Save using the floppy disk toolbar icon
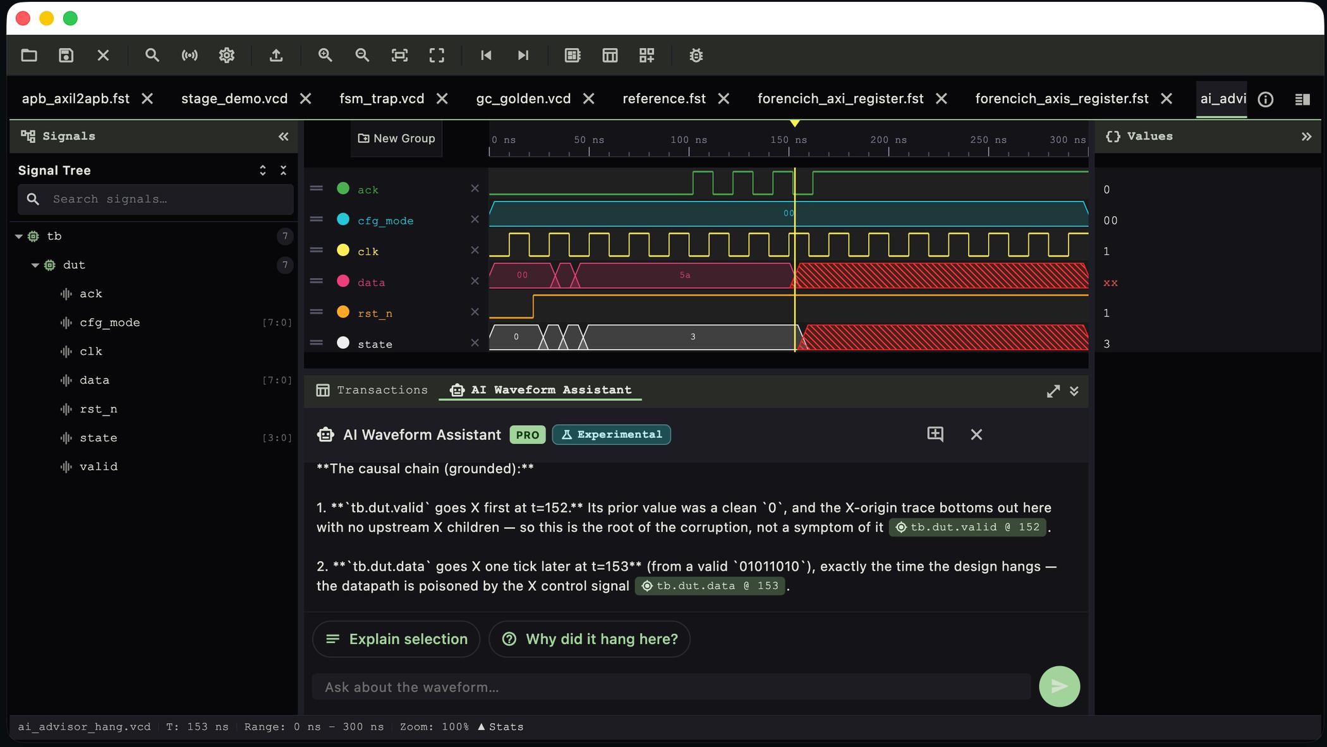This screenshot has width=1327, height=747. pos(66,56)
